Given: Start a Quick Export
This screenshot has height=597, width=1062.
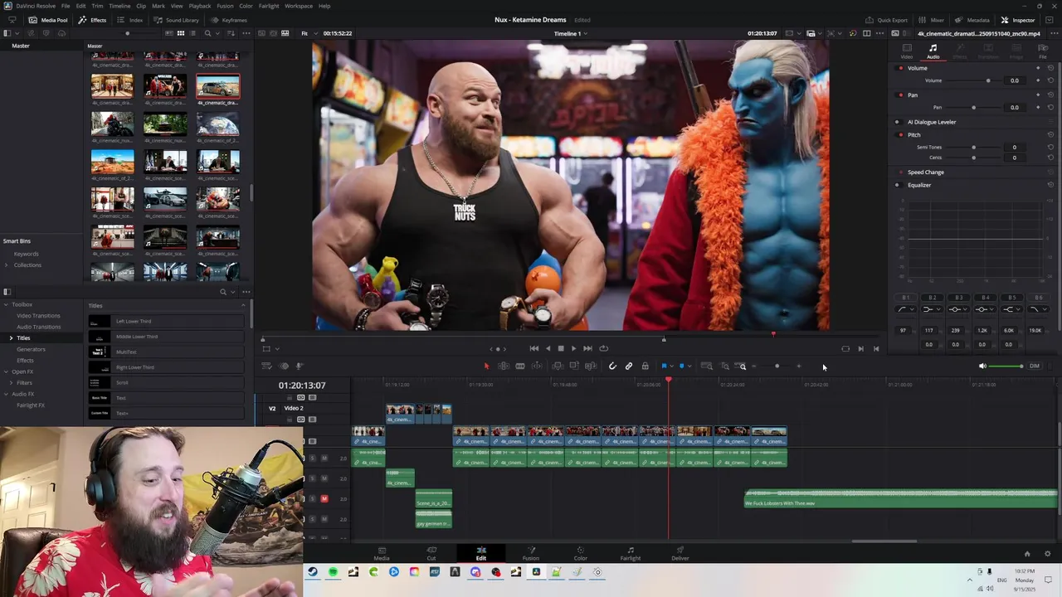Looking at the screenshot, I should click(x=887, y=20).
